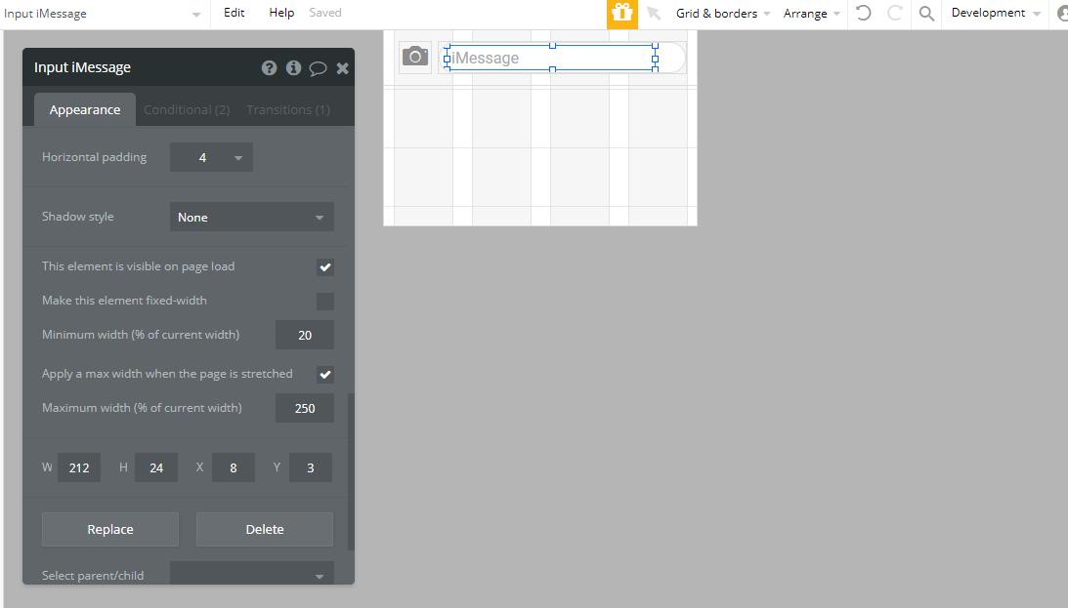Screen dimensions: 1068x608
Task: Switch to the Transitions (1) tab
Action: click(x=288, y=109)
